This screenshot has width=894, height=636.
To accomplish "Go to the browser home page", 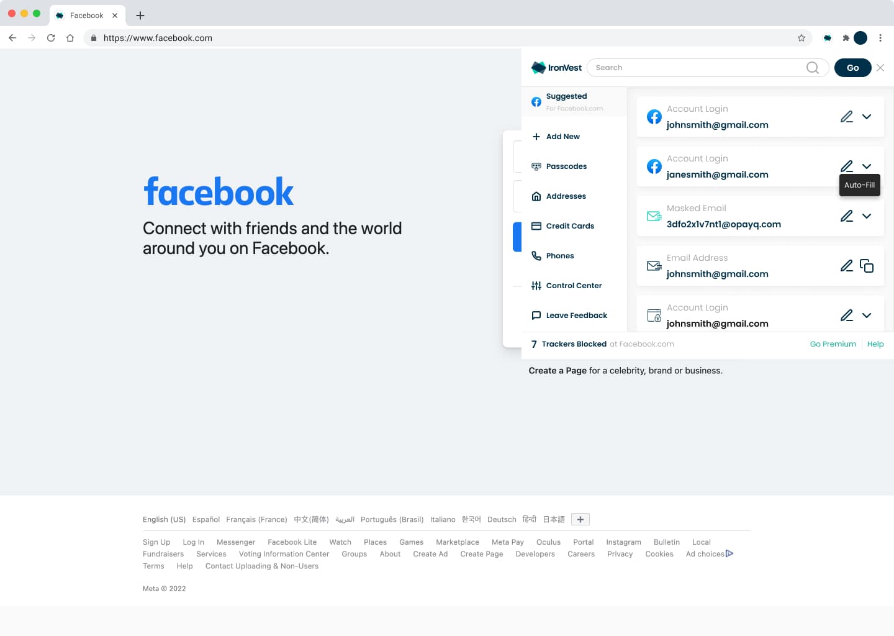I will [x=70, y=38].
